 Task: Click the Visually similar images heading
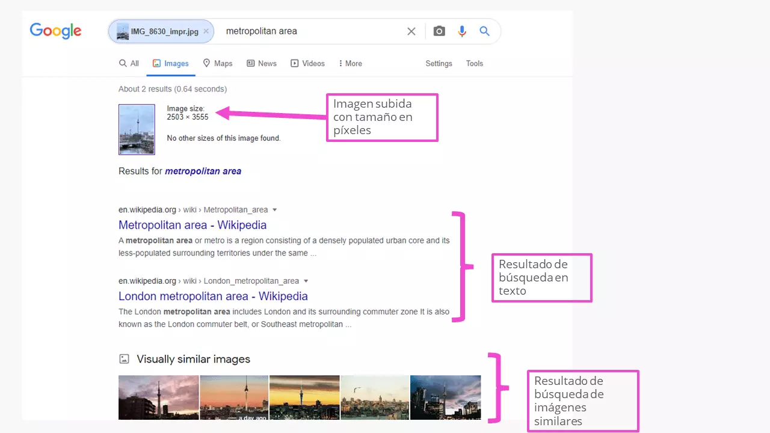(x=193, y=359)
